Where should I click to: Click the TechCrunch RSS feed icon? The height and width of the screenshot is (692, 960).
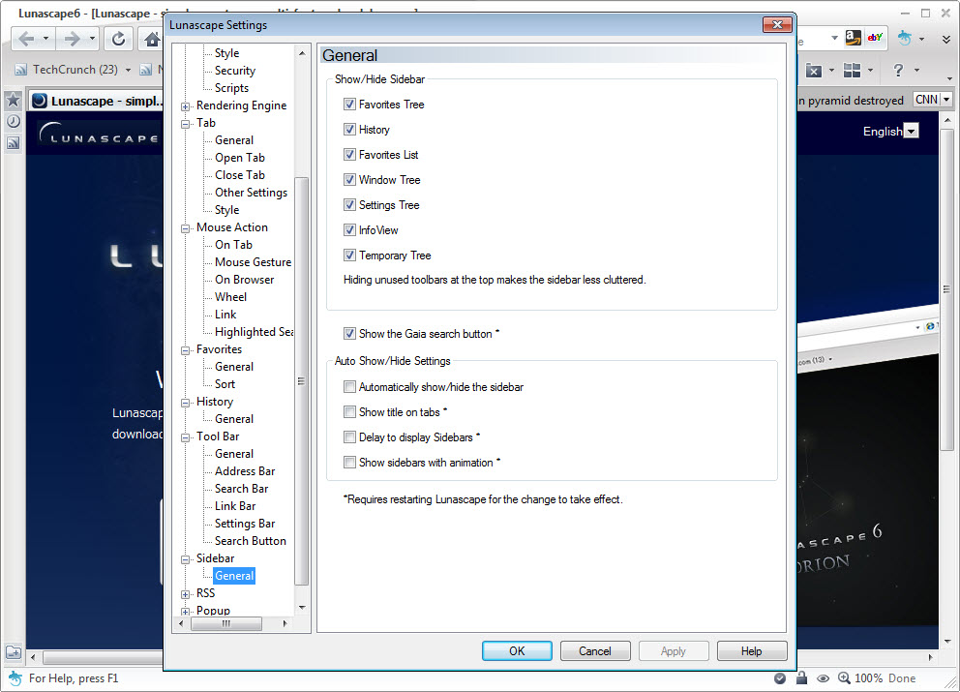coord(21,70)
